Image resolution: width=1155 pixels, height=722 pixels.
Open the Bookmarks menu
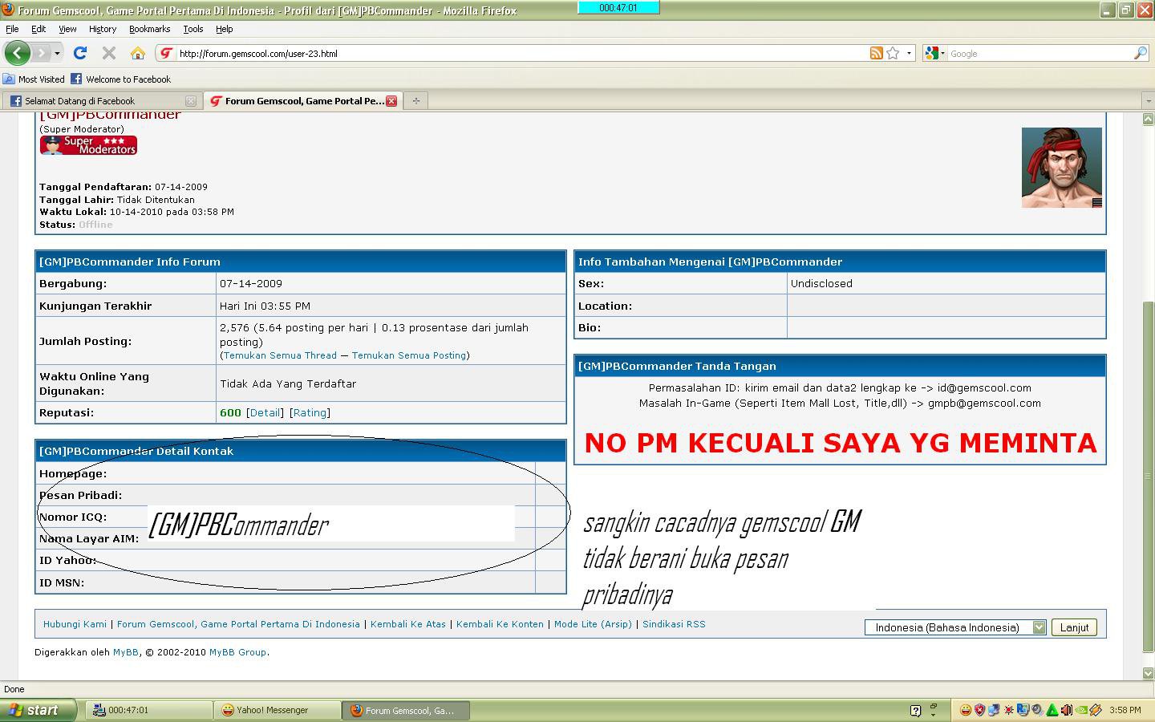[x=149, y=29]
